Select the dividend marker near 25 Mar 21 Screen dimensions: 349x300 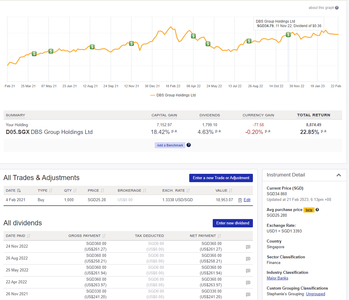click(x=34, y=54)
